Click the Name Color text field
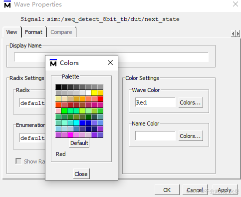The image size is (241, 197). coord(155,135)
